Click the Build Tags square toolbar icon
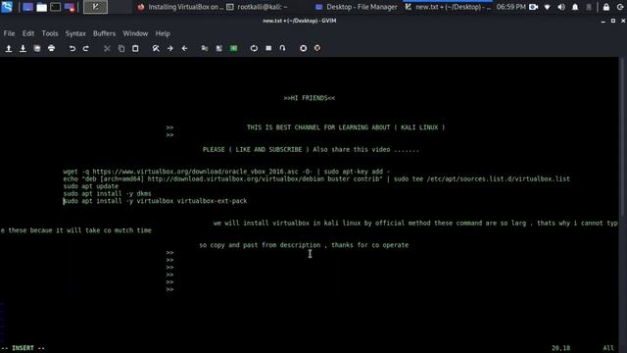The height and width of the screenshot is (353, 627). click(x=268, y=48)
